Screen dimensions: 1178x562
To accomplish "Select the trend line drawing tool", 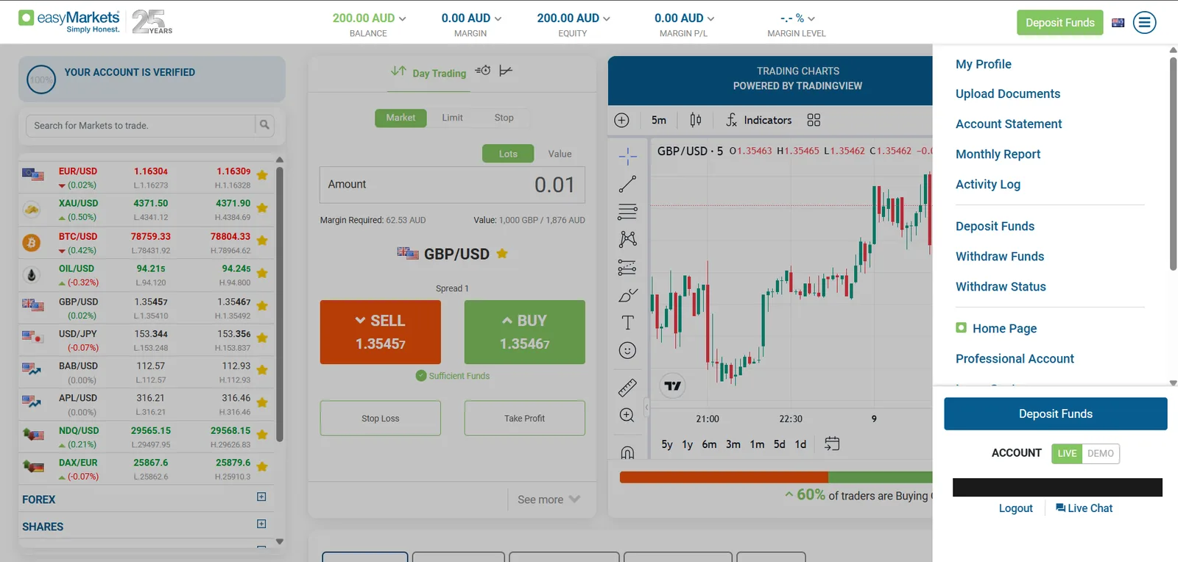I will coord(627,184).
